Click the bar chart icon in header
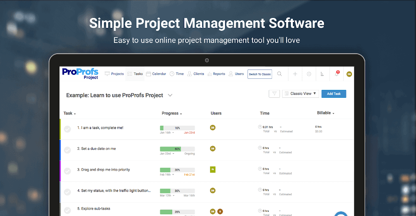 pos(322,74)
